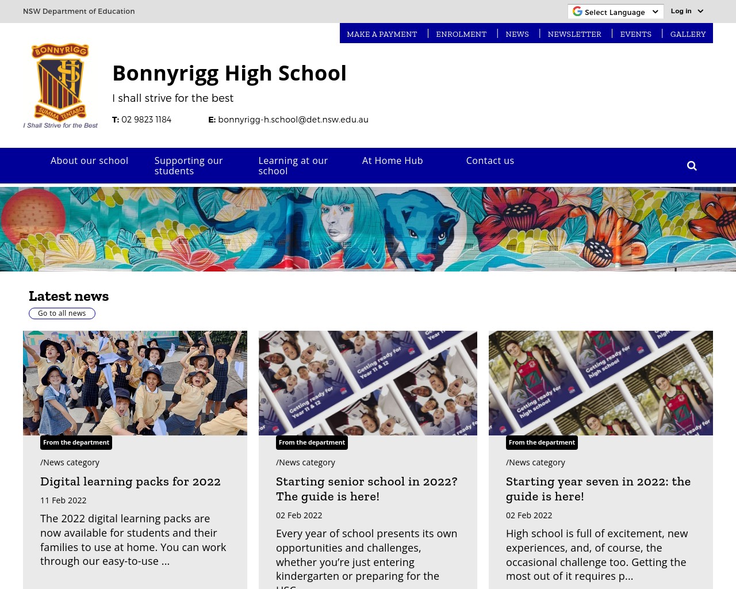The image size is (736, 589).
Task: Switch to the NEWSLETTER page
Action: 574,34
